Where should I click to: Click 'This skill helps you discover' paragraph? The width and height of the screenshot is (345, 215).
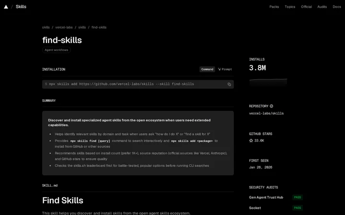[x=116, y=213]
